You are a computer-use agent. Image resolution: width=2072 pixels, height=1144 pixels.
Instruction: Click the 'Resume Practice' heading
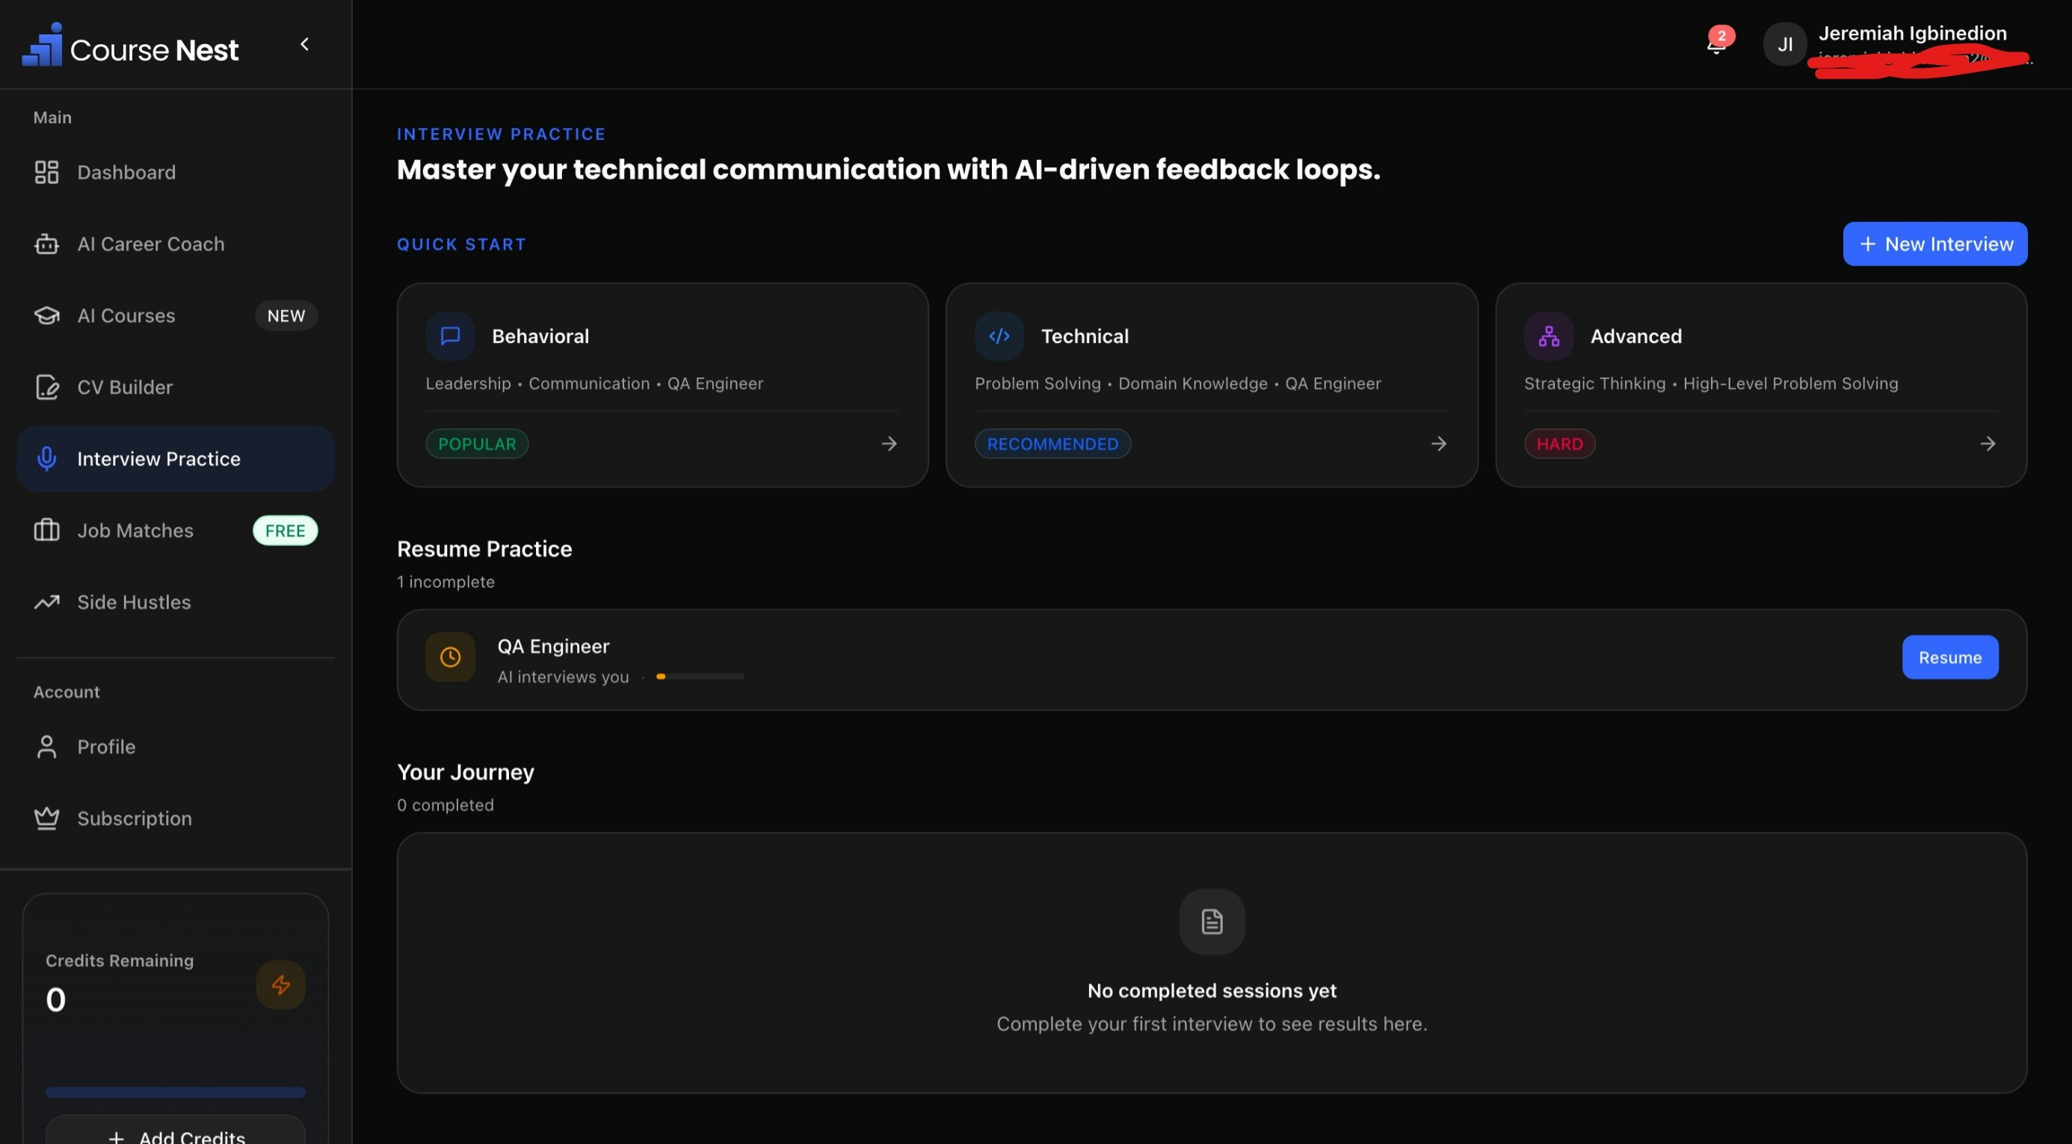[484, 548]
